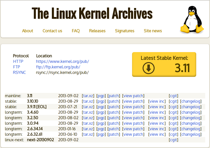
Task: Download tar.xz for longterm 2.6.32.61
Action: 88,134
